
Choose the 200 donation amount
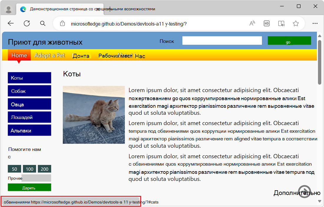coord(44,169)
